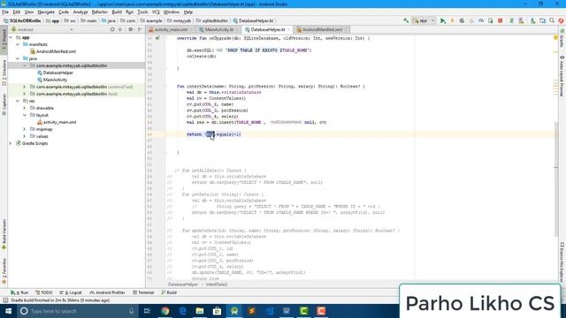Open the Refactor menu
566x318 pixels.
tap(100, 11)
